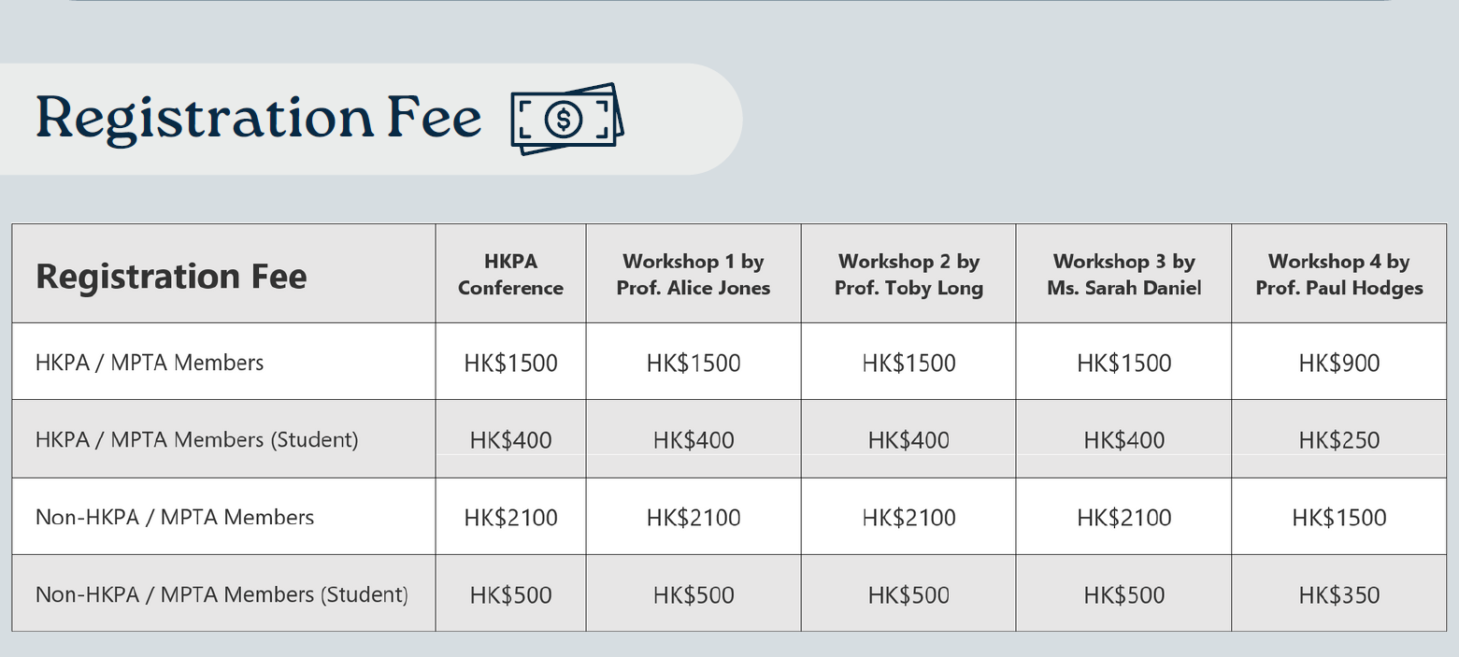The image size is (1459, 657).
Task: Select Workshop 2 by Prof. Toby Long header
Action: (908, 275)
